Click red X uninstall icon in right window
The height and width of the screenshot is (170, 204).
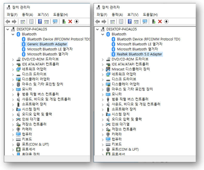[160, 21]
